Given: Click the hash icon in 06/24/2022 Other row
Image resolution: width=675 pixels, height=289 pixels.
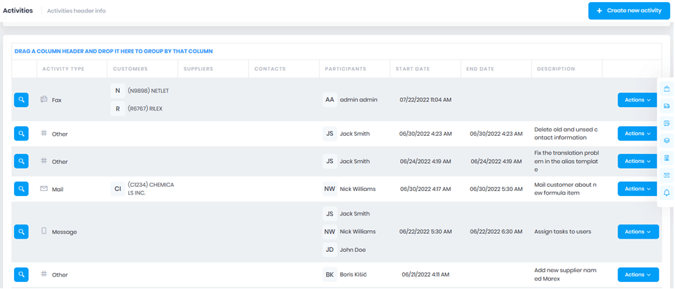Looking at the screenshot, I should (43, 161).
